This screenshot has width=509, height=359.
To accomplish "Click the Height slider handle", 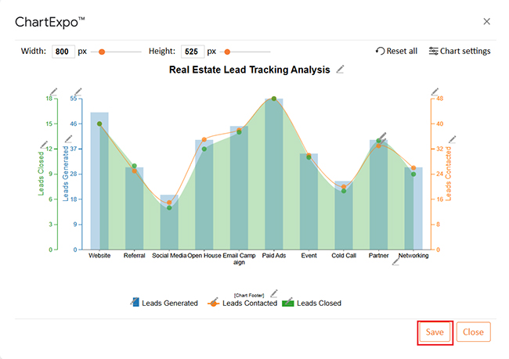I will point(227,52).
